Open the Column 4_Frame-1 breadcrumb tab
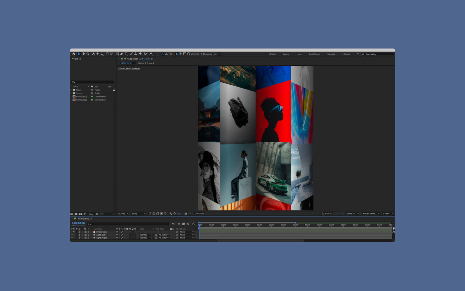This screenshot has height=291, width=465. (x=146, y=63)
